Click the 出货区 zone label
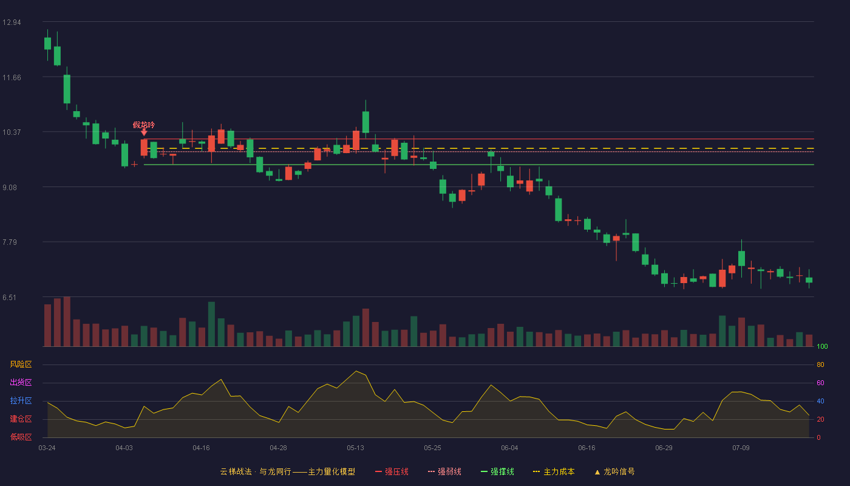The height and width of the screenshot is (486, 850). 21,383
